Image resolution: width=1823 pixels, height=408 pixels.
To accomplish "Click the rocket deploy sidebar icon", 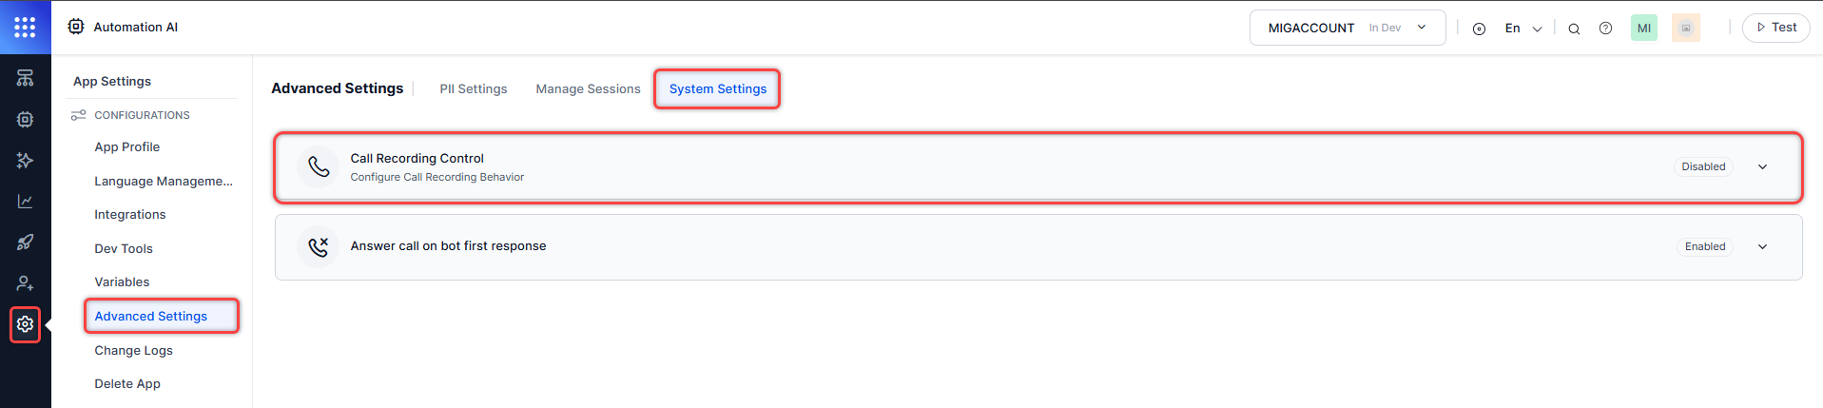I will pyautogui.click(x=26, y=243).
